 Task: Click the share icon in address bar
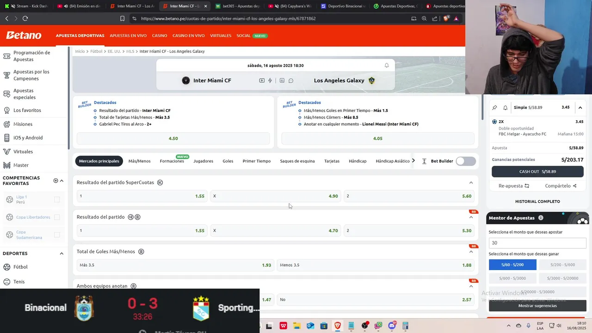click(435, 18)
